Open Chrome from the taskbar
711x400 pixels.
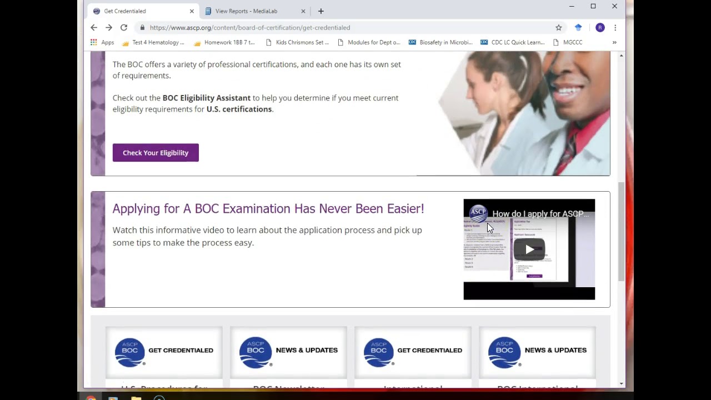pyautogui.click(x=91, y=397)
